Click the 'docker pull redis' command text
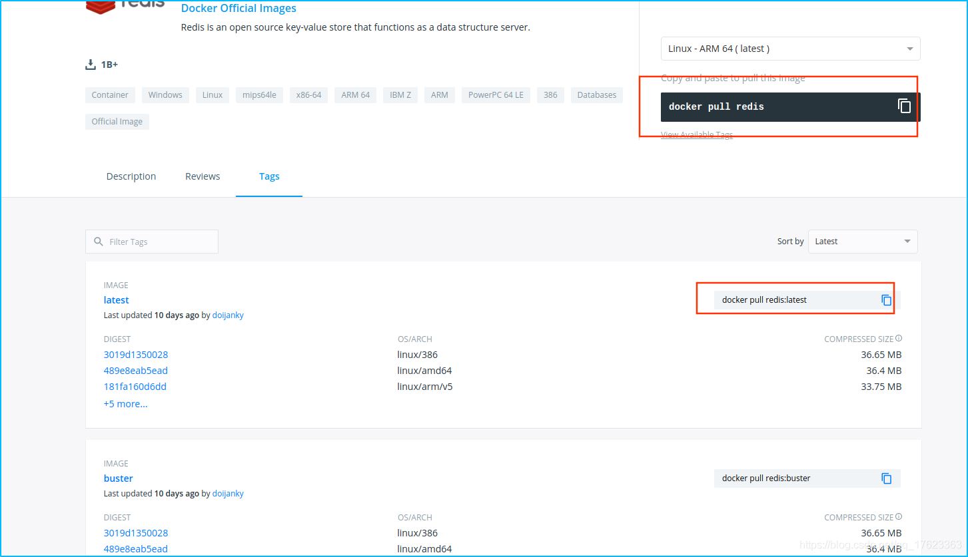Image resolution: width=968 pixels, height=557 pixels. (716, 106)
